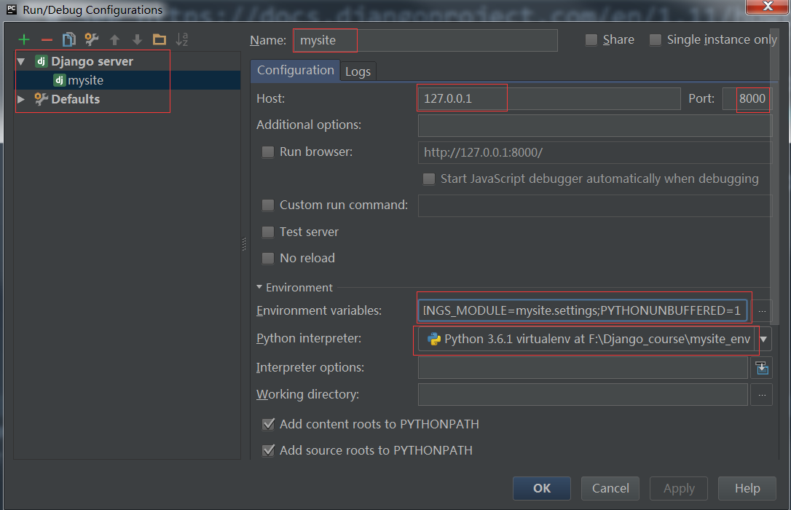791x510 pixels.
Task: Click the OK button
Action: click(x=542, y=488)
